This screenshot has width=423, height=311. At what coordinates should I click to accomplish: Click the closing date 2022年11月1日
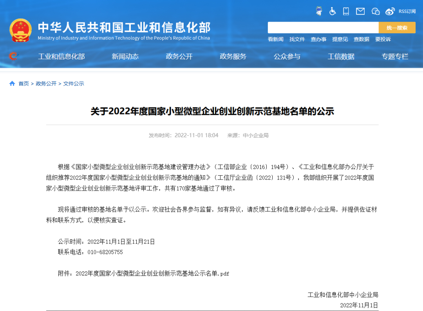point(359,306)
